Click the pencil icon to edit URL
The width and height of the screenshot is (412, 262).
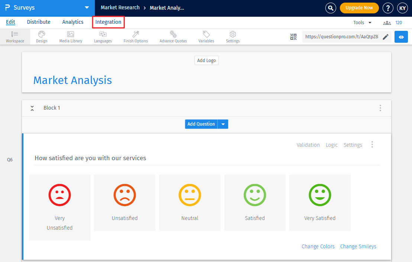(386, 37)
